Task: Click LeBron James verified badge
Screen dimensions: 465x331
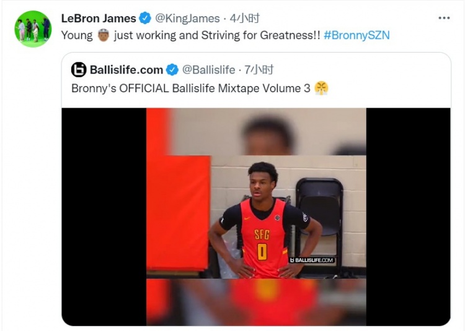Action: (x=145, y=19)
